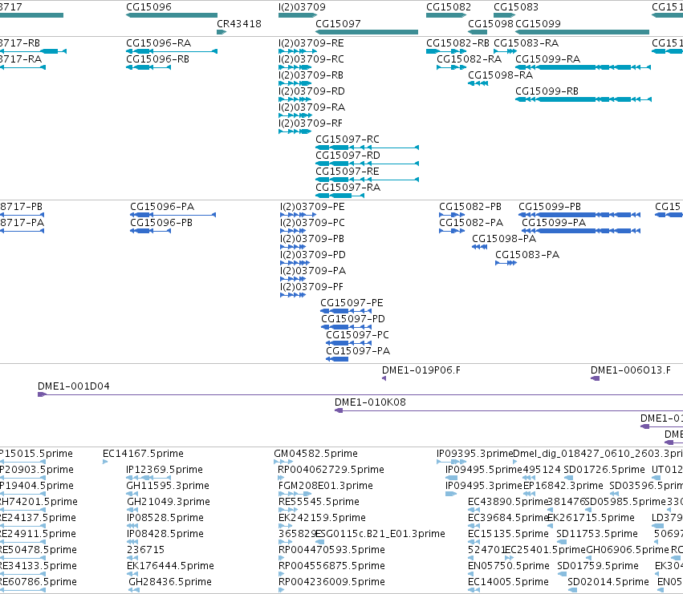683x594 pixels.
Task: Click protein CG15099-PA
Action: [554, 223]
